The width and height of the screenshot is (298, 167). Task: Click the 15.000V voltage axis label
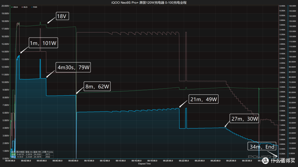click(x=5, y=44)
